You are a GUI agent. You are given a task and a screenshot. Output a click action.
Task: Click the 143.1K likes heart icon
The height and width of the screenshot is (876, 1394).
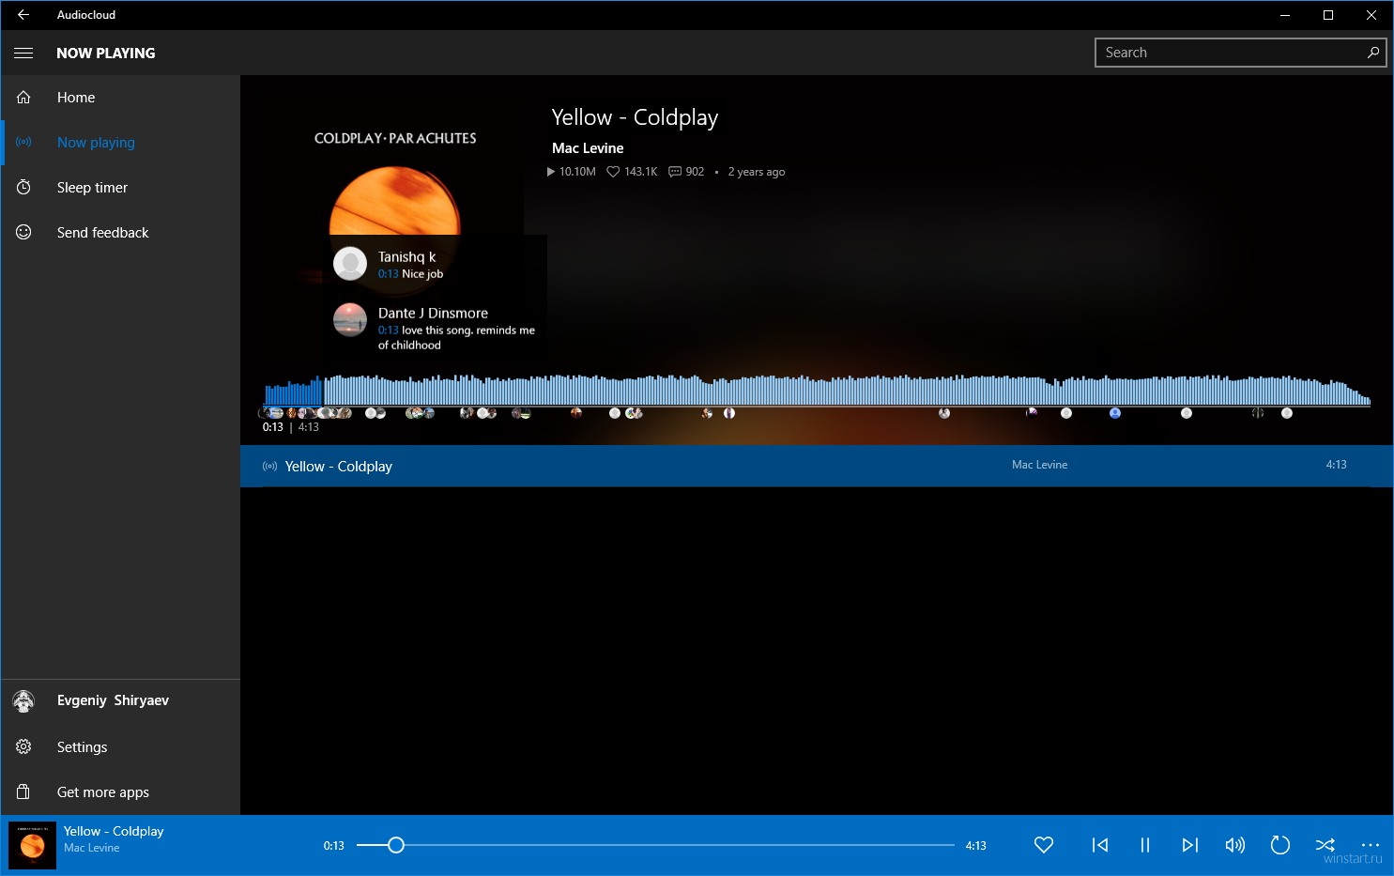(x=613, y=172)
